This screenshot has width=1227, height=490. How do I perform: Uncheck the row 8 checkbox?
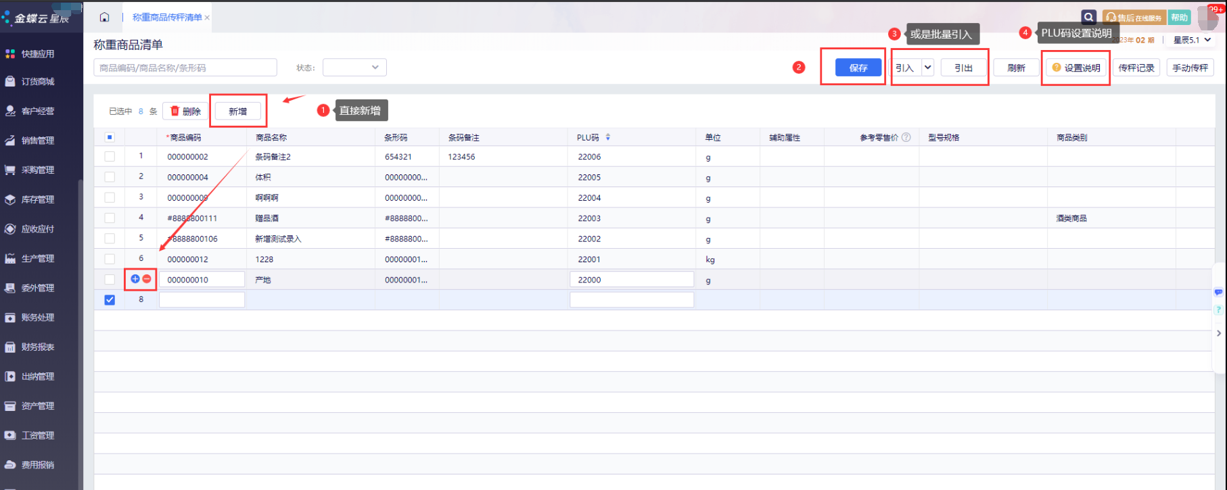[x=110, y=299]
